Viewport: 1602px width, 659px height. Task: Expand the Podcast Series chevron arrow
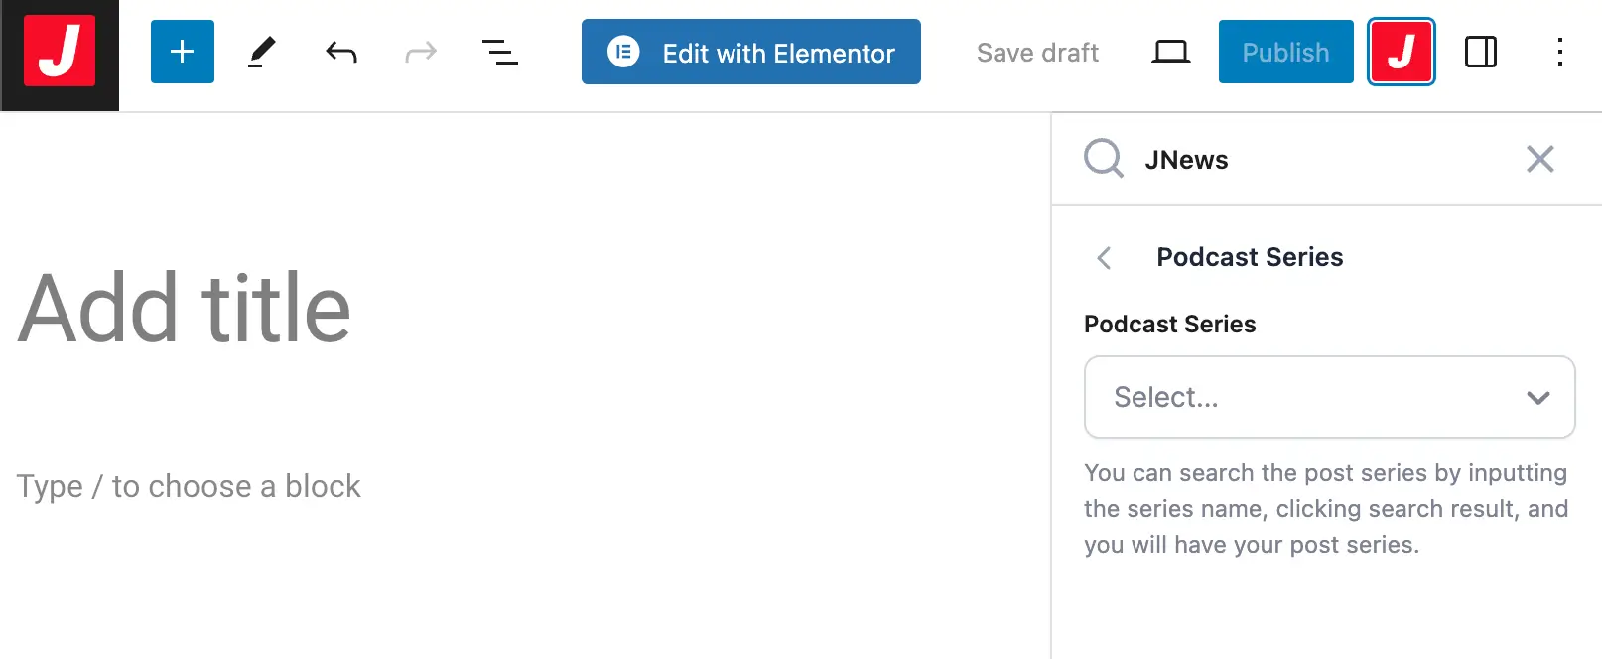[1537, 398]
